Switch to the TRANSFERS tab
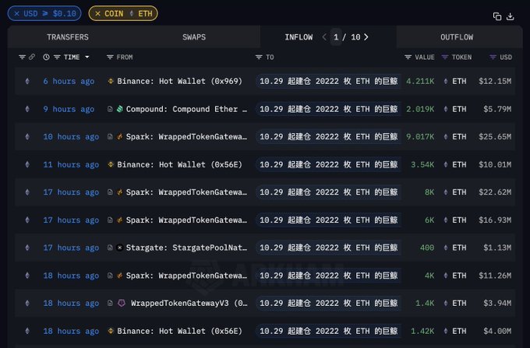 tap(68, 37)
